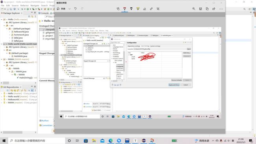Activate the eraser tool
The width and height of the screenshot is (256, 144).
pyautogui.click(x=145, y=9)
